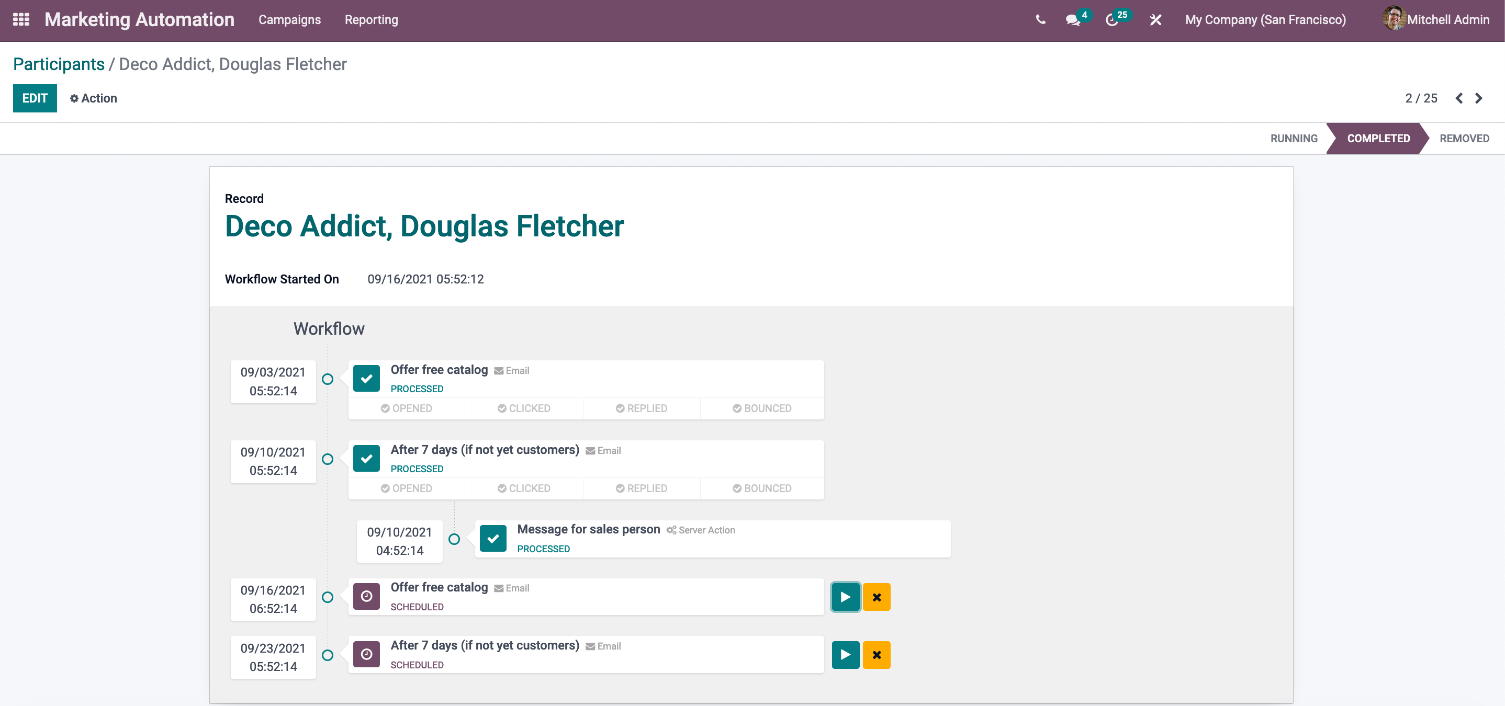Click timeline marker for Message for sales person
Image resolution: width=1505 pixels, height=706 pixels.
coord(454,539)
